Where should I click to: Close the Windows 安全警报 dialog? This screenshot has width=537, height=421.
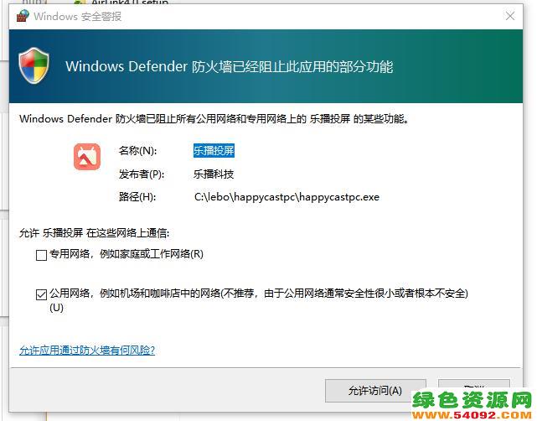(510, 16)
